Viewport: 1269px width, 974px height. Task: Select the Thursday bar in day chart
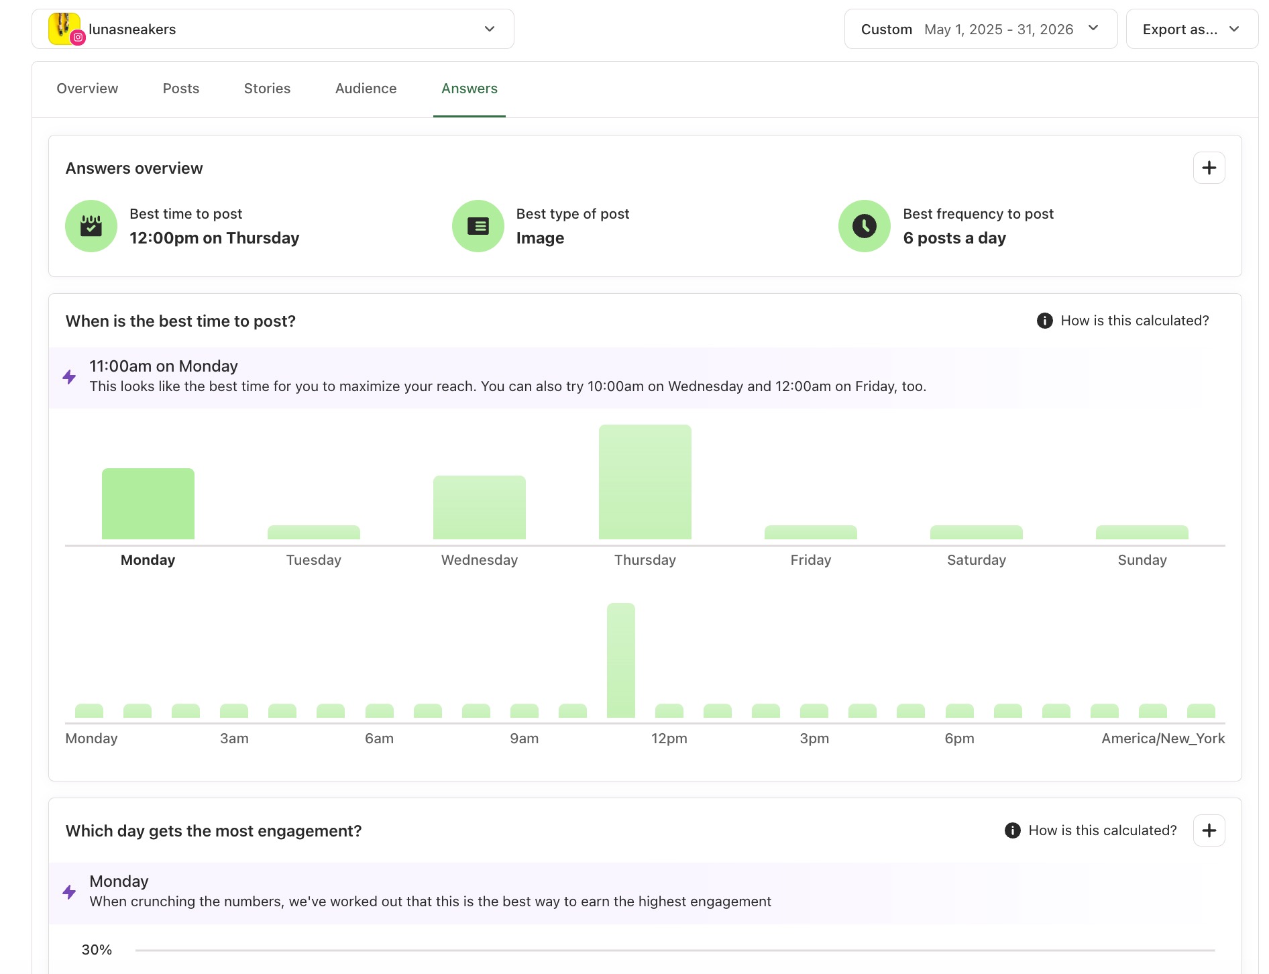[x=645, y=482]
